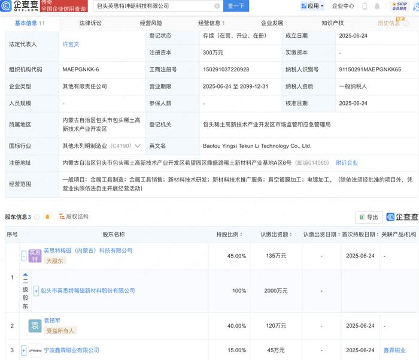Viewport: 419px width, 360px height.
Task: Click the SVIP membership service icon
Action: (x=399, y=6)
